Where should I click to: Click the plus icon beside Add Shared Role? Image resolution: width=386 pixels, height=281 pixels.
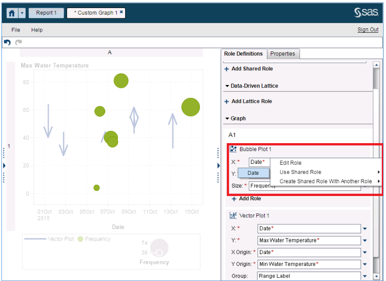tap(227, 69)
